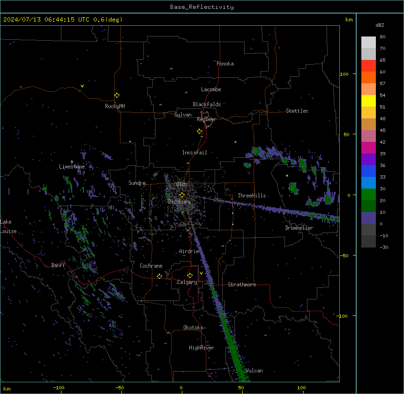The height and width of the screenshot is (394, 404).
Task: Click the dBZ legend heading
Action: 380,25
